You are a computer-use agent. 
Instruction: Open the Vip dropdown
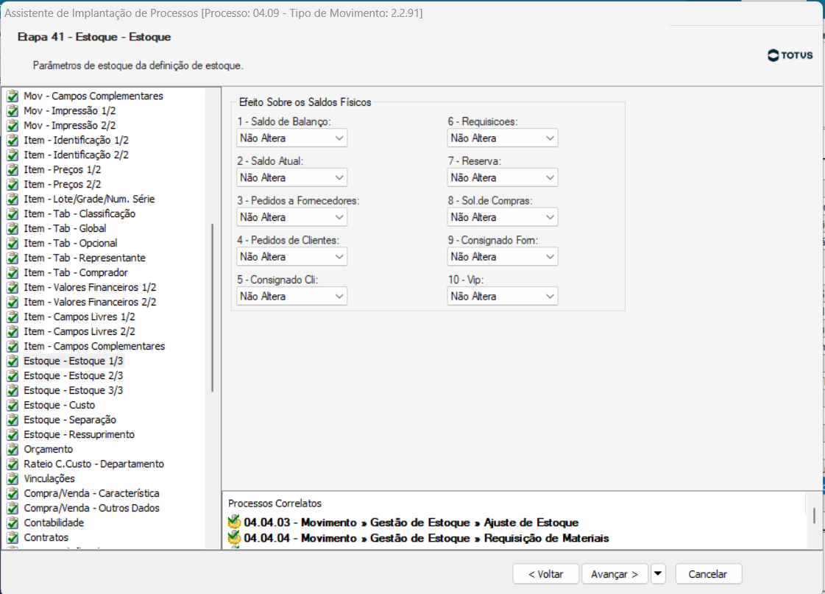click(x=503, y=296)
